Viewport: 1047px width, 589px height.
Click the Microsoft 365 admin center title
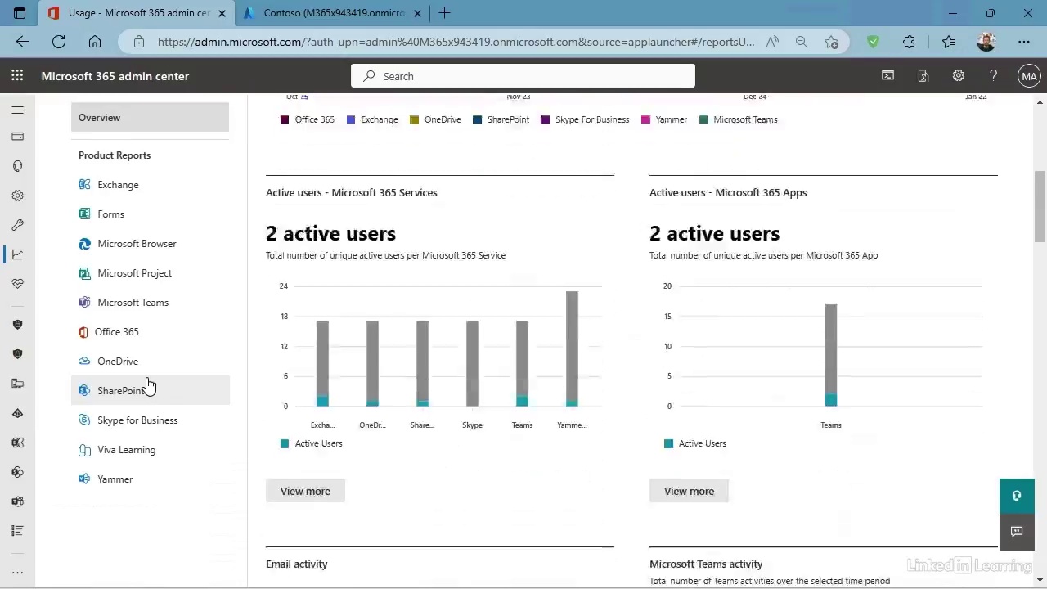tap(115, 76)
